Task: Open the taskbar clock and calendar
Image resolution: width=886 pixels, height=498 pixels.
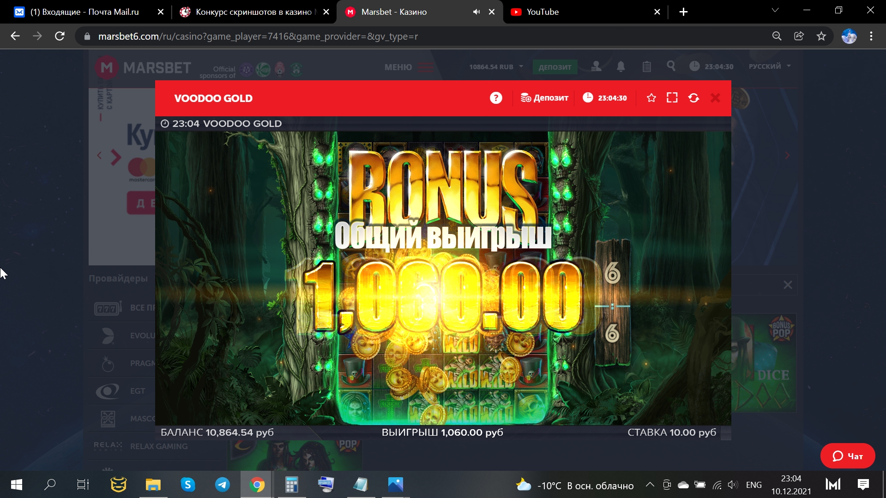Action: click(x=791, y=485)
